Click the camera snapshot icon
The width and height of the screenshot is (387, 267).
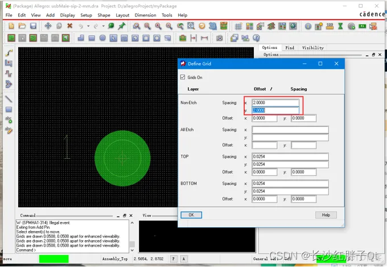220,38
